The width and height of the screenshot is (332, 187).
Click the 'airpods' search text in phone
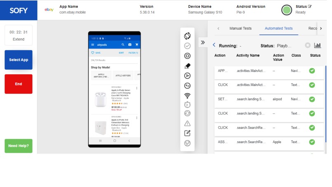tap(102, 45)
